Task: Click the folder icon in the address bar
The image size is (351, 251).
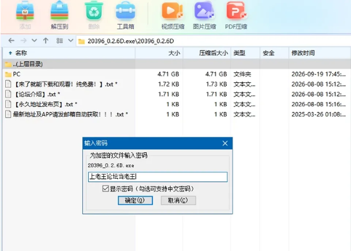Action: pyautogui.click(x=82, y=41)
